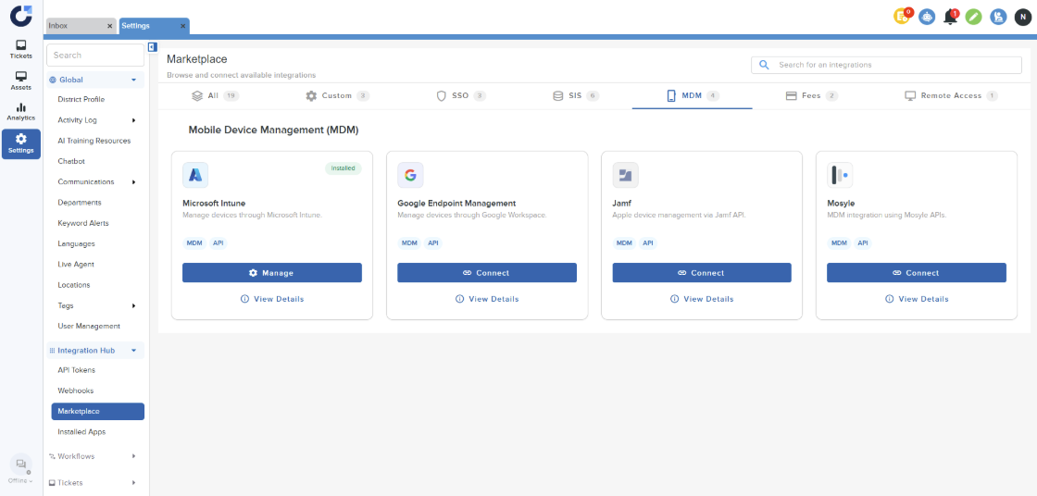Open the chatbot robot icon in header
1037x496 pixels.
(x=927, y=17)
